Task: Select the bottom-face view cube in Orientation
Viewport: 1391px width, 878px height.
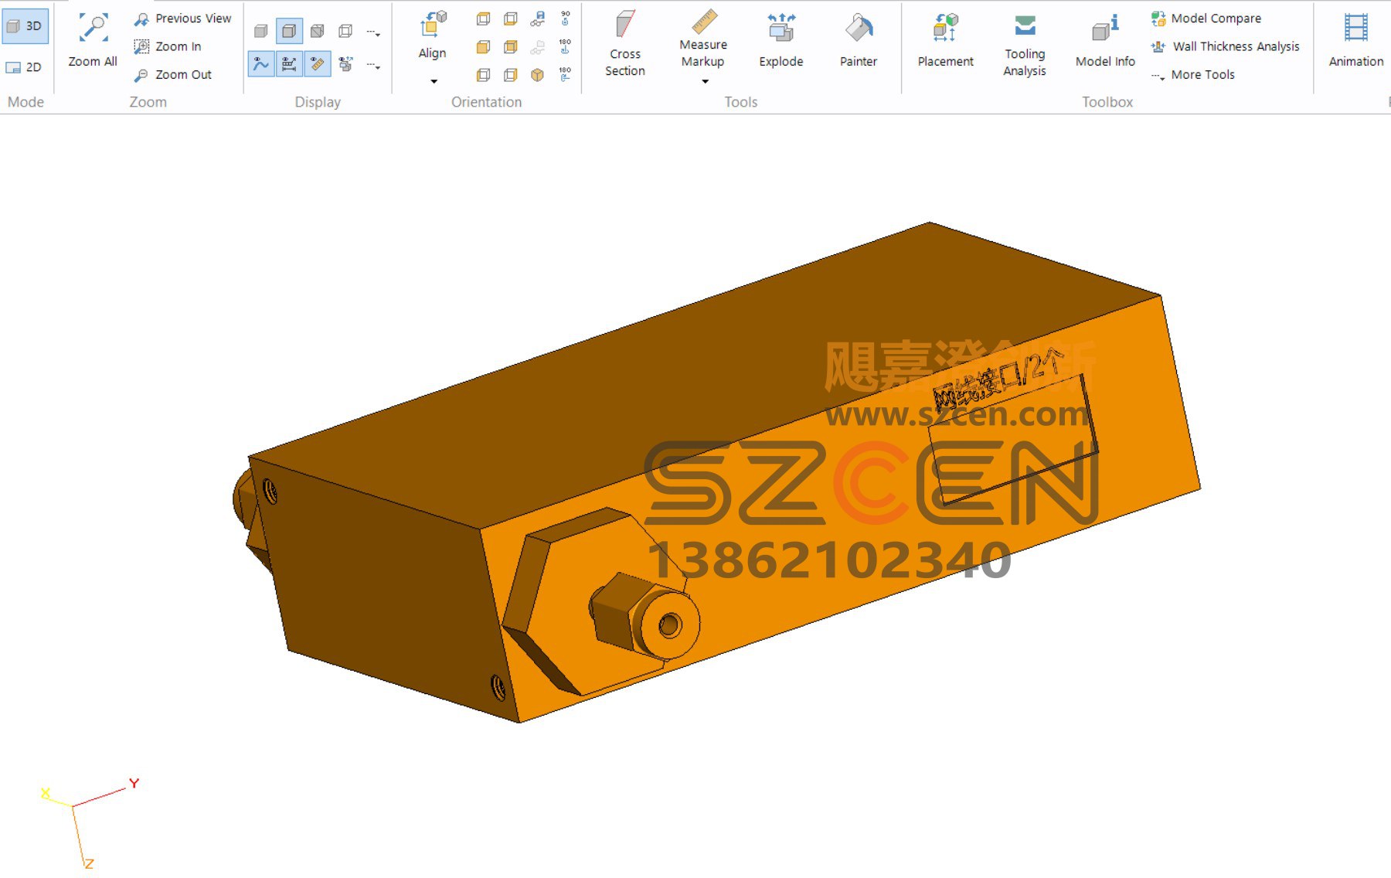Action: [x=511, y=19]
